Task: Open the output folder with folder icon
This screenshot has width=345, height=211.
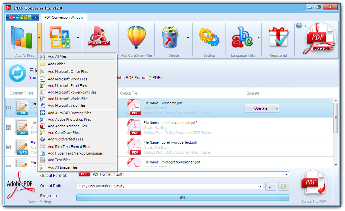Action: click(x=284, y=186)
